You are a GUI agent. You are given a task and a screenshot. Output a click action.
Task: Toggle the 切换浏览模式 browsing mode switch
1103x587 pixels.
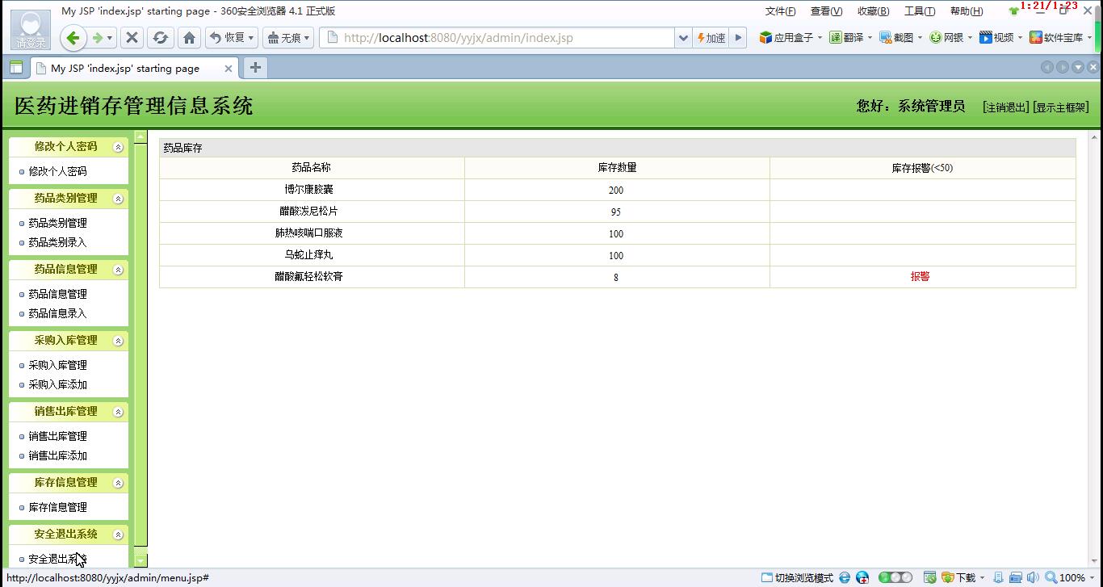click(797, 577)
